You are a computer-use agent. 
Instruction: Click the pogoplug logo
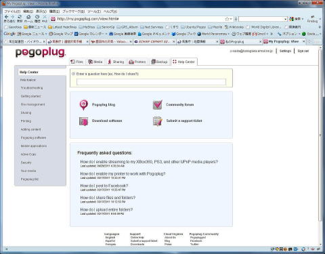pos(41,53)
